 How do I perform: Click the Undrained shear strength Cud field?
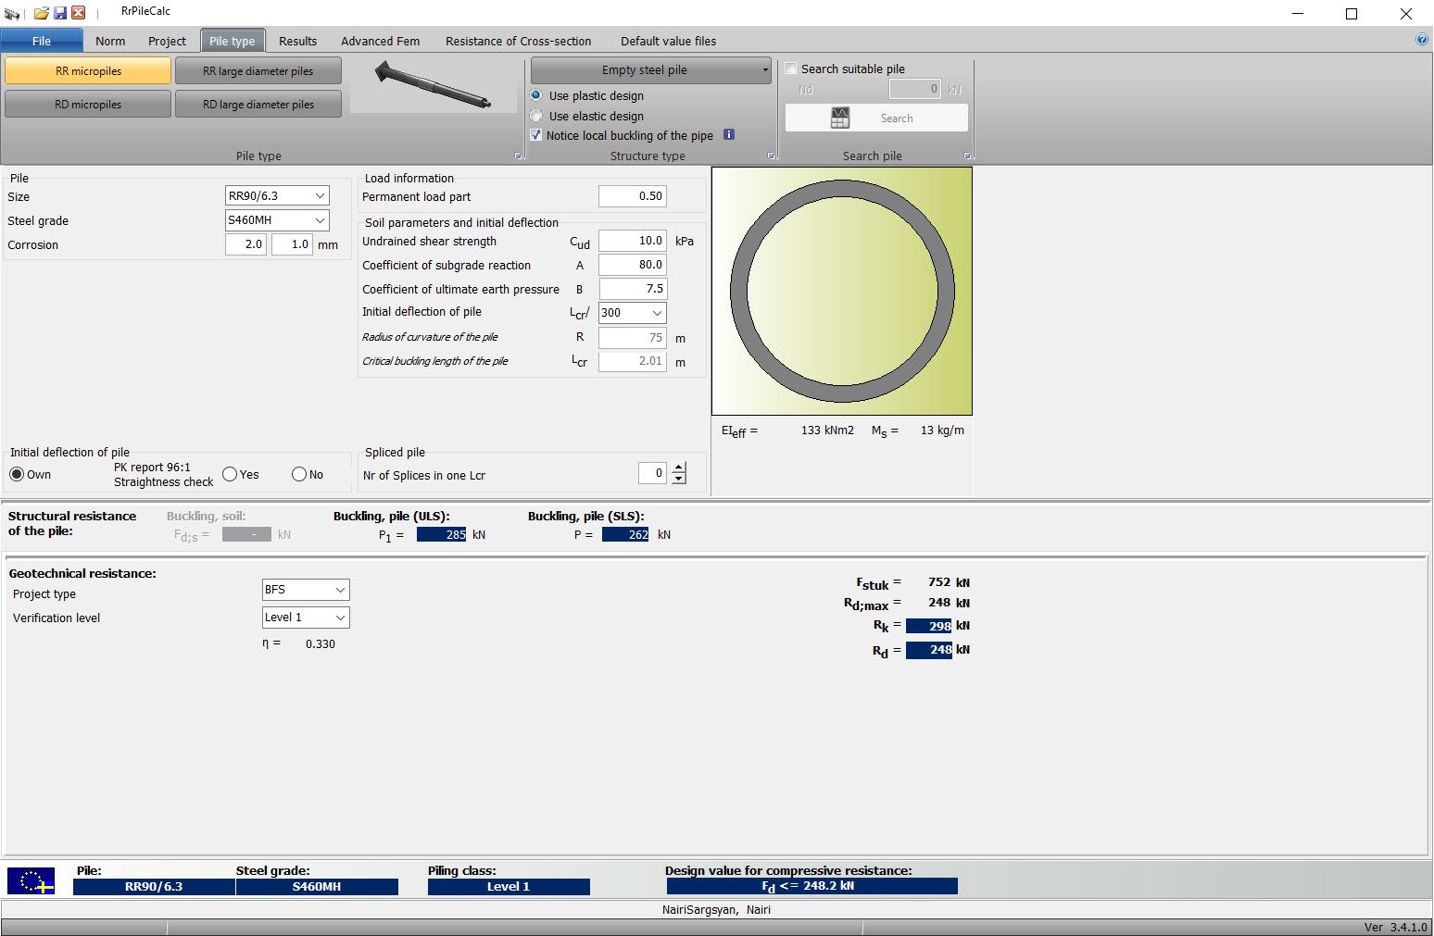633,241
